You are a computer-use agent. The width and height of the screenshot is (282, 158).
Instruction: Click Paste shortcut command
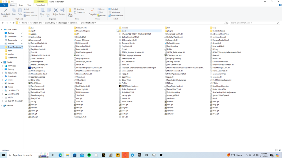[30, 15]
